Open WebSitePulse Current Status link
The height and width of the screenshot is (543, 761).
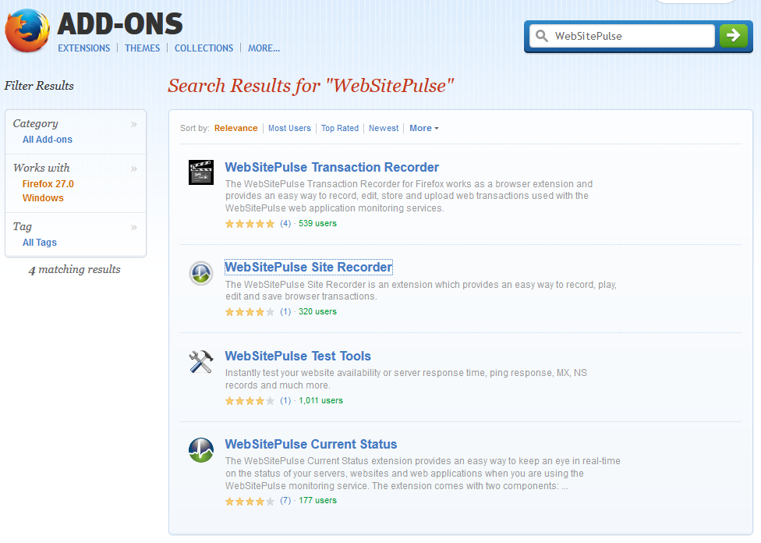coord(311,445)
